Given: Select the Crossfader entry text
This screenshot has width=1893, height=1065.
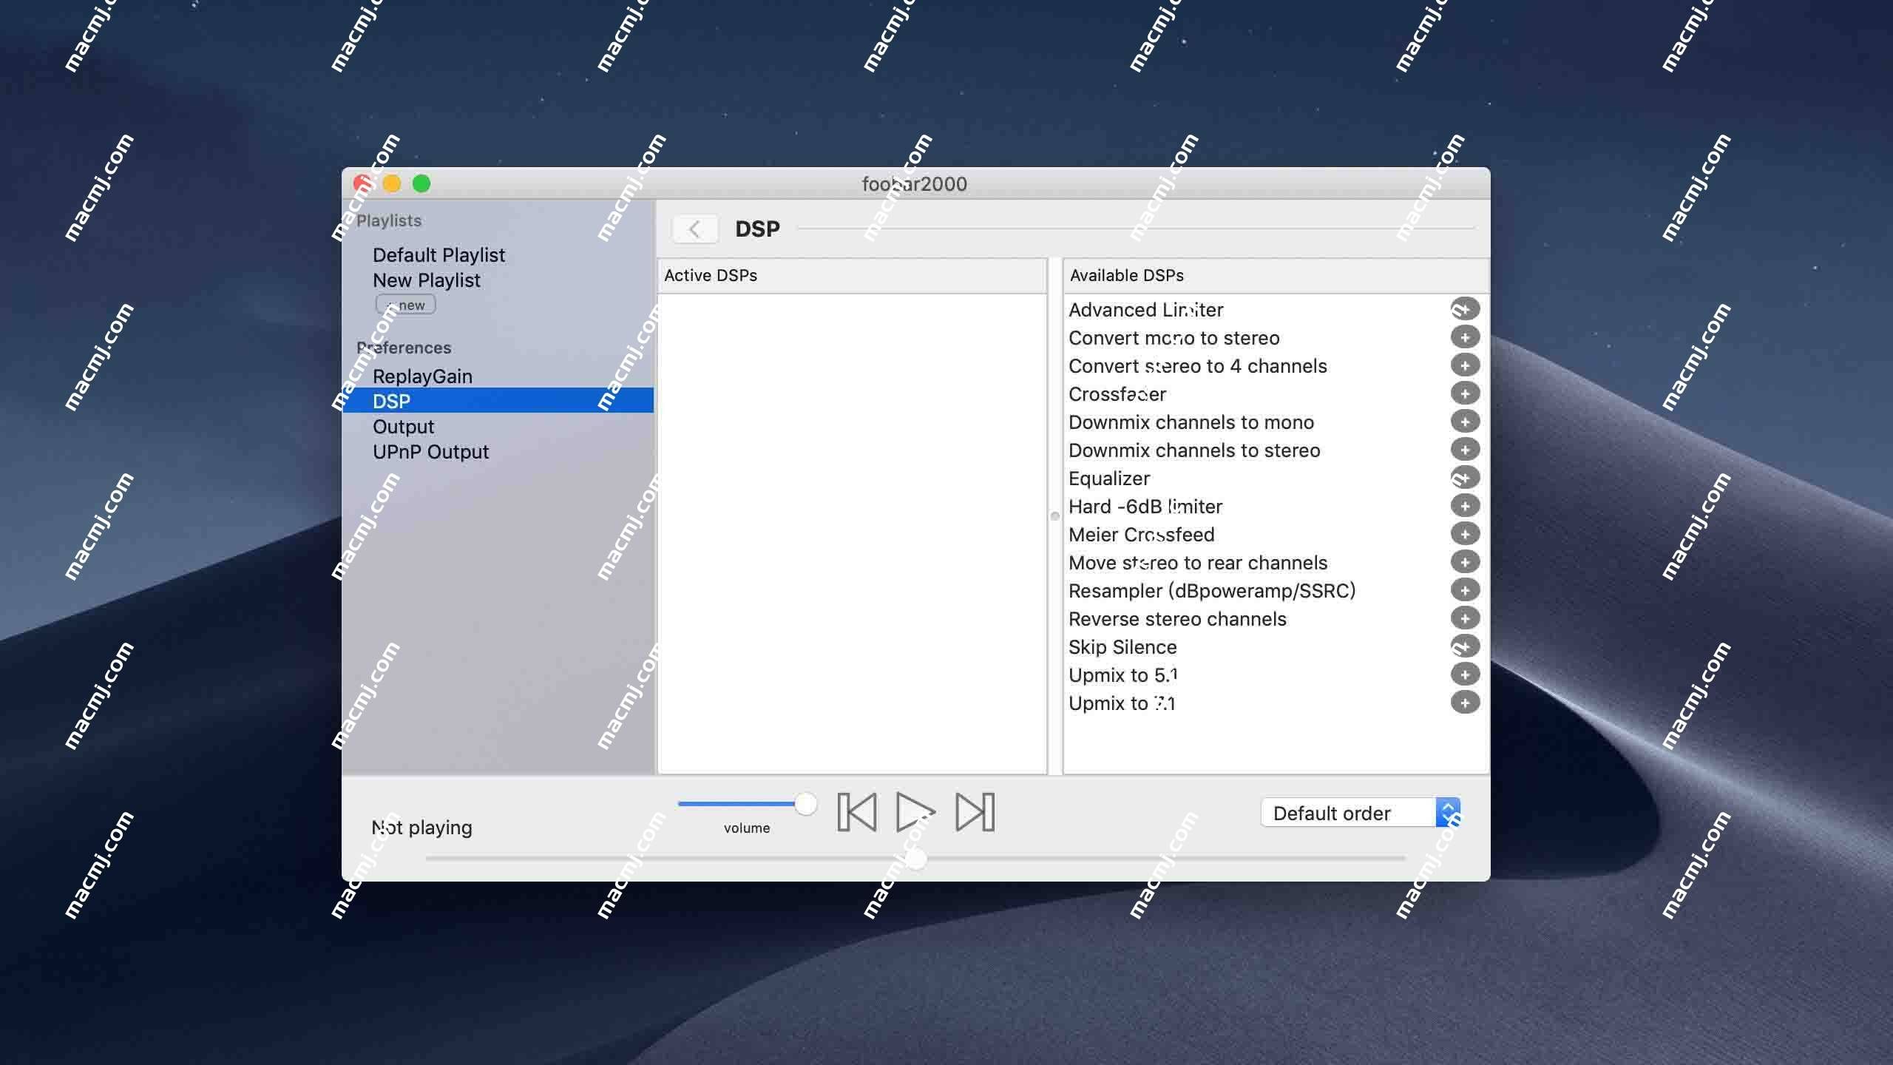Looking at the screenshot, I should (1117, 394).
